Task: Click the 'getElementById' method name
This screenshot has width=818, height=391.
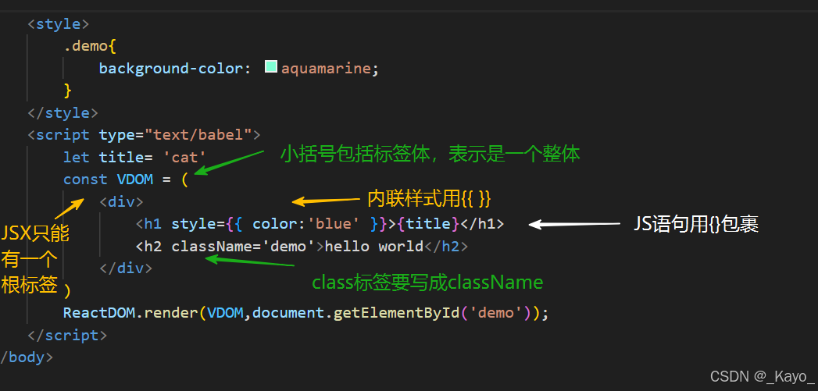Action: (x=396, y=313)
